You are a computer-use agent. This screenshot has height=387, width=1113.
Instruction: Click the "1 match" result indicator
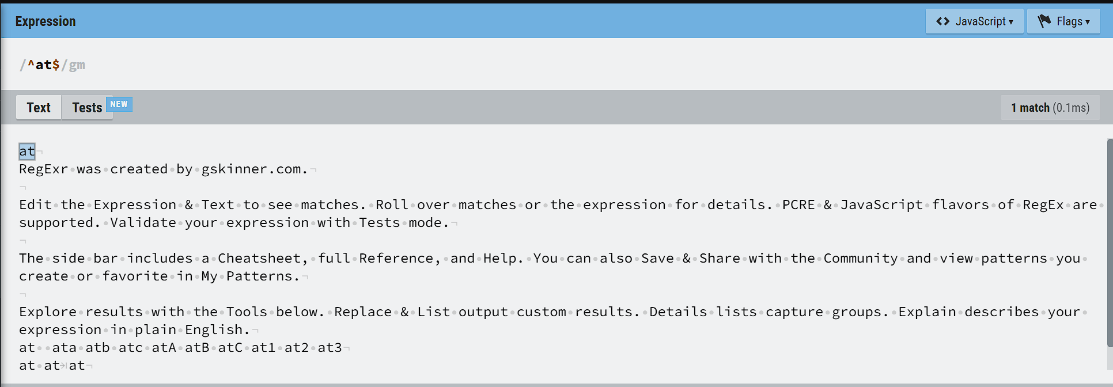1050,108
